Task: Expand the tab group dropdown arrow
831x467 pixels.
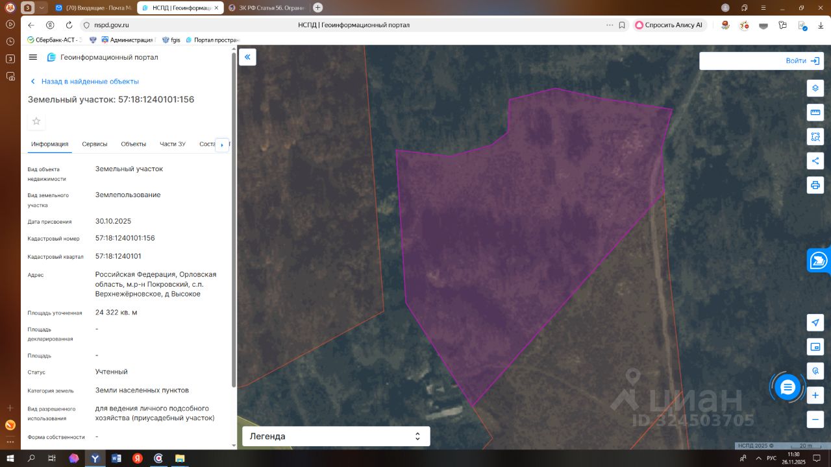Action: pos(42,8)
